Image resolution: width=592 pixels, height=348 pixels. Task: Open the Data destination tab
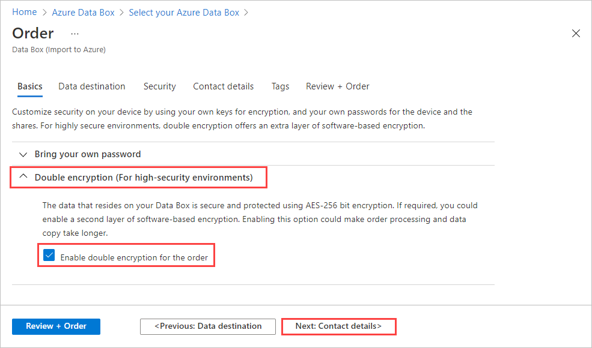click(91, 86)
